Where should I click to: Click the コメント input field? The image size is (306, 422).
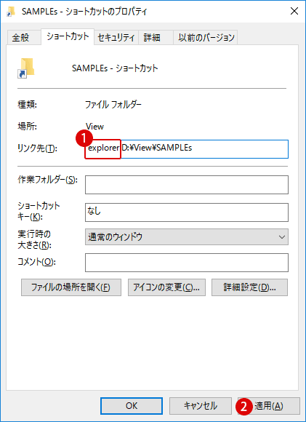pos(187,263)
